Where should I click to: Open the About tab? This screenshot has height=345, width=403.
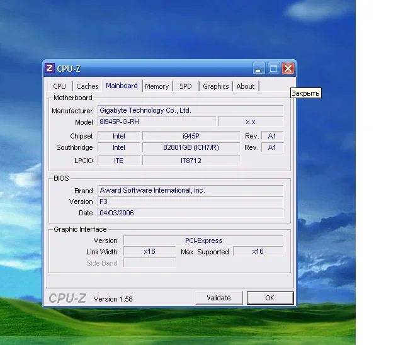pyautogui.click(x=246, y=86)
